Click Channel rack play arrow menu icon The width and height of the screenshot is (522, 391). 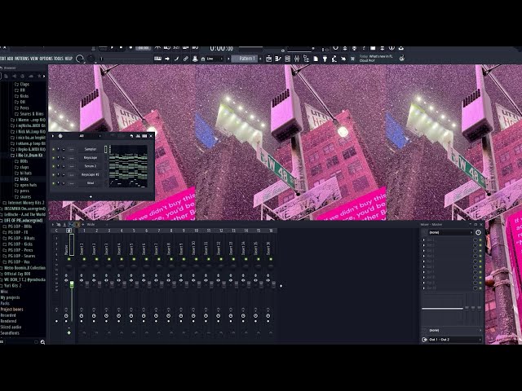click(53, 136)
